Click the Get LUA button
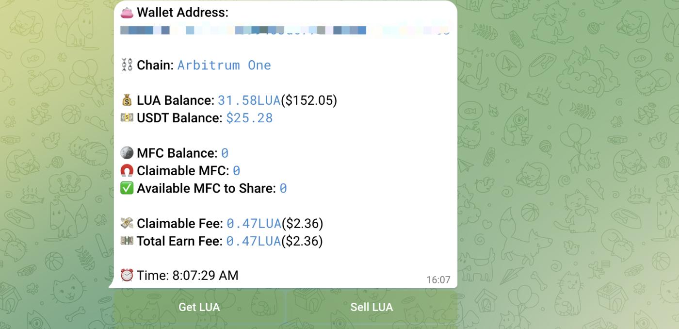Viewport: 679px width, 329px height. coord(199,307)
